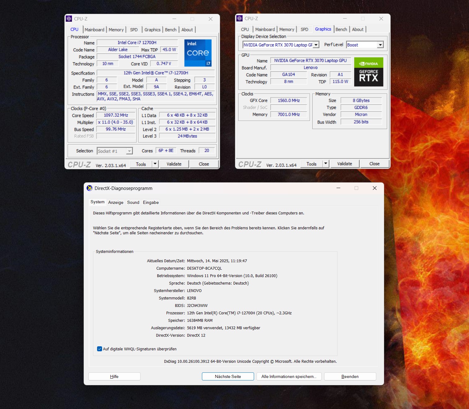The width and height of the screenshot is (469, 409).
Task: Expand the Perf Level Boost dropdown
Action: point(380,45)
